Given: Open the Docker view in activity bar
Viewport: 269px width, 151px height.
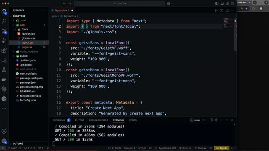Looking at the screenshot, I should pyautogui.click(x=4, y=79).
